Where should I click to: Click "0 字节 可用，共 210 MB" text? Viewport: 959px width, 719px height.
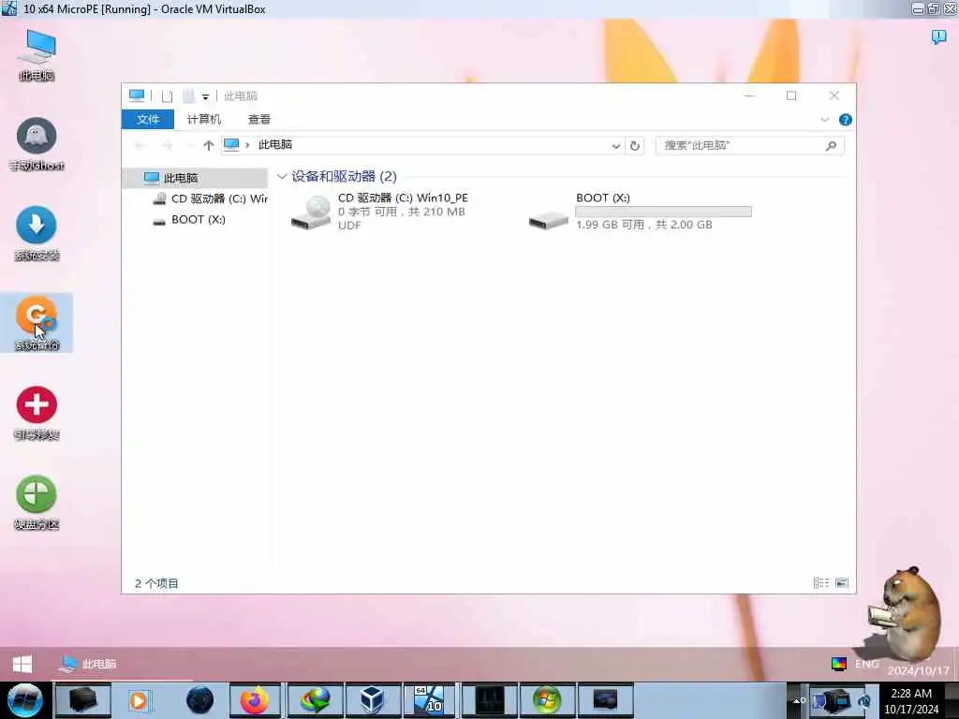402,212
